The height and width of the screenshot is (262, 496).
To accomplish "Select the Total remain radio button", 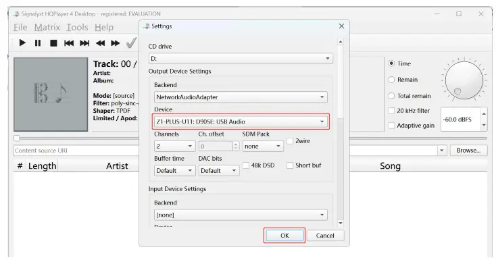I will (391, 96).
